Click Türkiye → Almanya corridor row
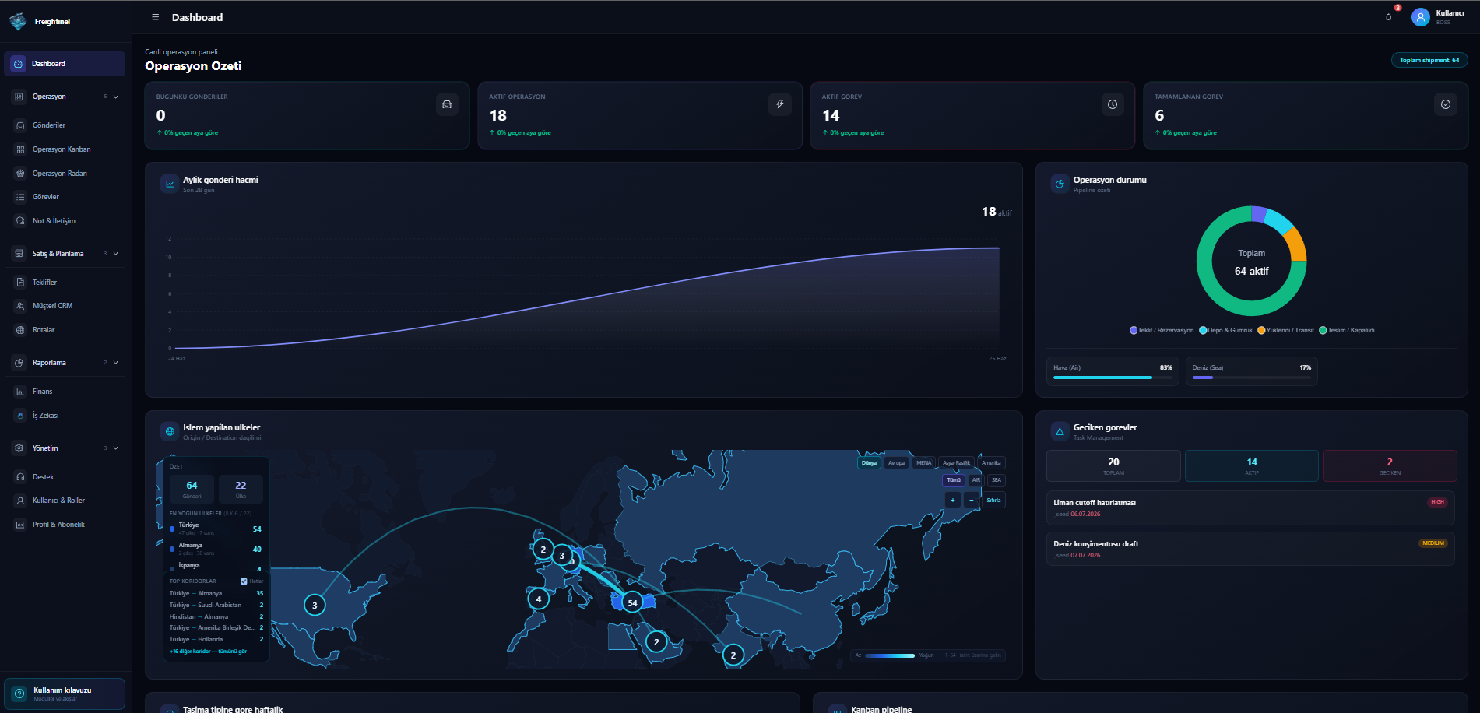The width and height of the screenshot is (1480, 713). 216,593
